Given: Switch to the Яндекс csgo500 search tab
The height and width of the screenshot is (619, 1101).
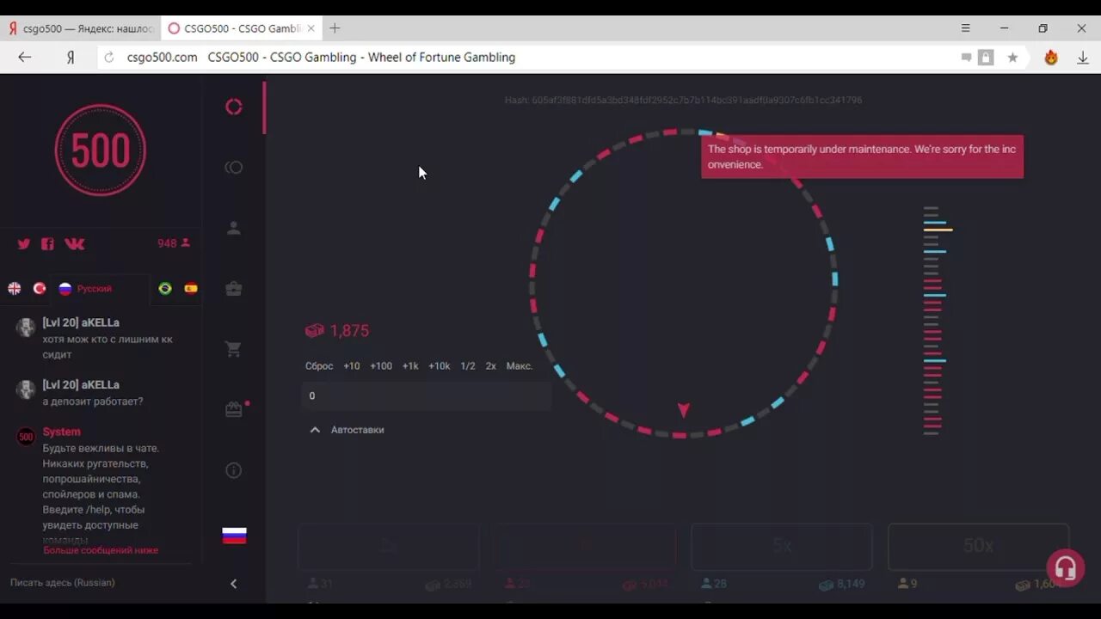Looking at the screenshot, I should pos(81,28).
